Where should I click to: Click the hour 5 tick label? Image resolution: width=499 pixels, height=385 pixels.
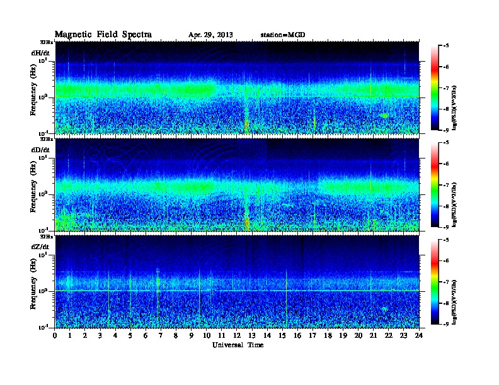[x=130, y=336]
